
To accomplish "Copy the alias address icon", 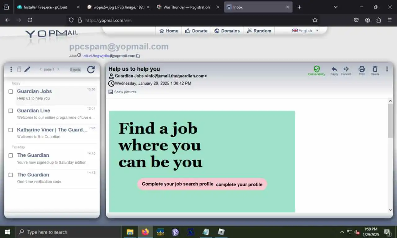I will [138, 56].
